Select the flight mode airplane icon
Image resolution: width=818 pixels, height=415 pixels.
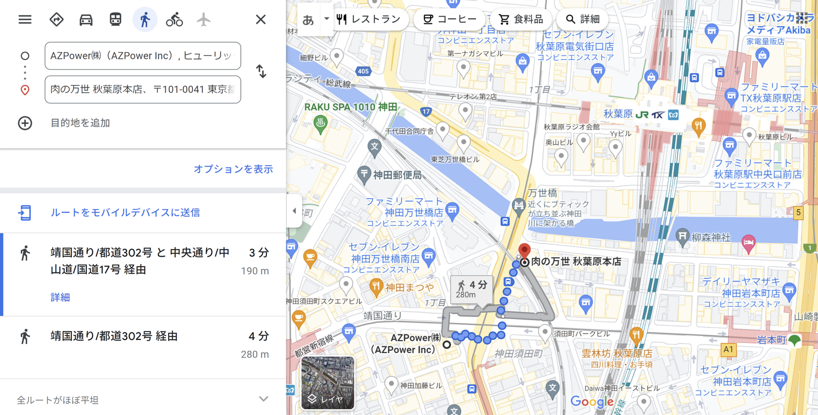[204, 19]
